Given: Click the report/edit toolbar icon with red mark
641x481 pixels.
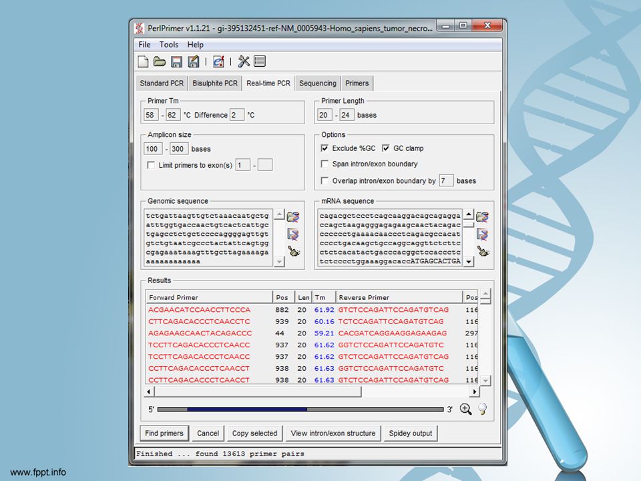Looking at the screenshot, I should [219, 61].
